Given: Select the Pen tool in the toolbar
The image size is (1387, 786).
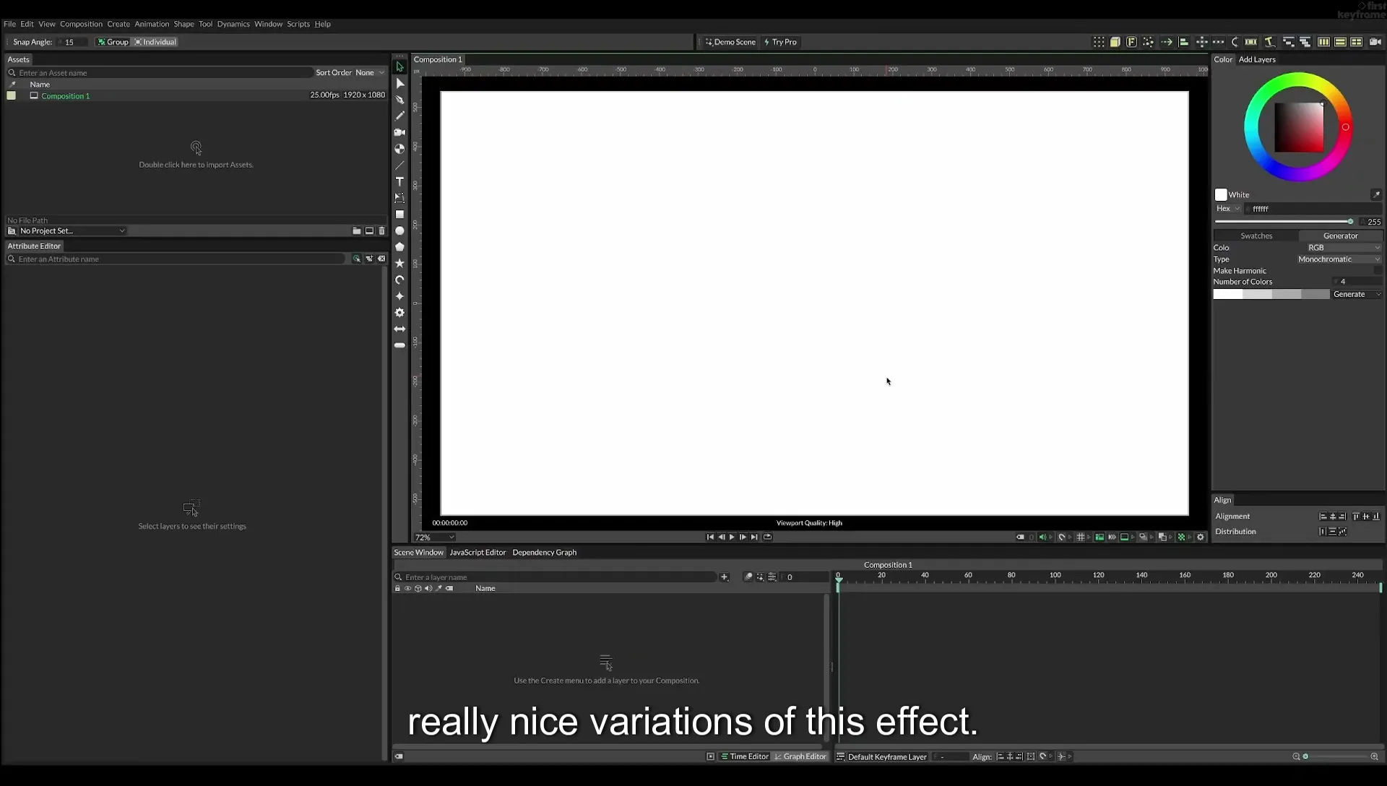Looking at the screenshot, I should pyautogui.click(x=399, y=99).
